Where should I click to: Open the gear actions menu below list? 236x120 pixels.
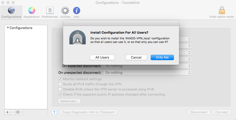[x=19, y=112]
